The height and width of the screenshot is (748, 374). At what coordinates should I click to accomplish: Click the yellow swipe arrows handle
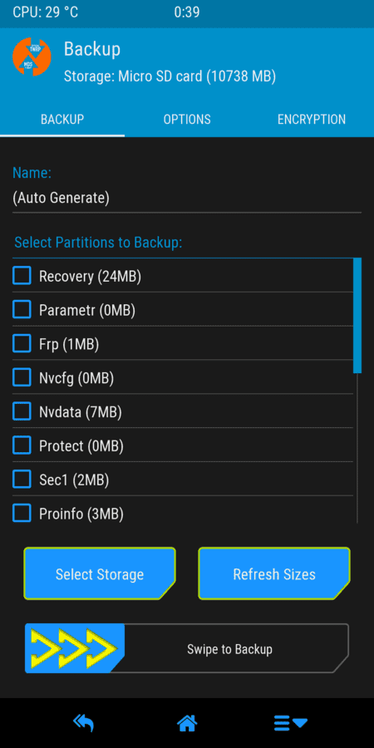75,648
